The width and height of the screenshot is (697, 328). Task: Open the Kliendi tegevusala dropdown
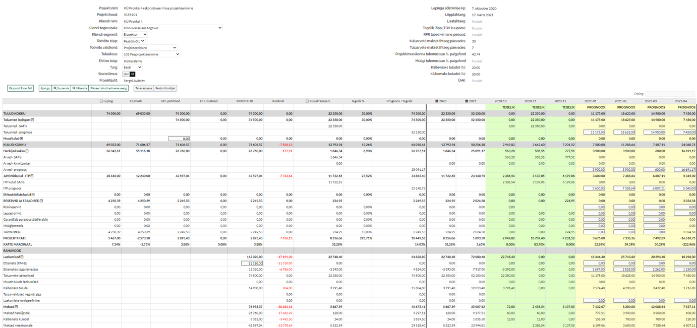click(172, 28)
